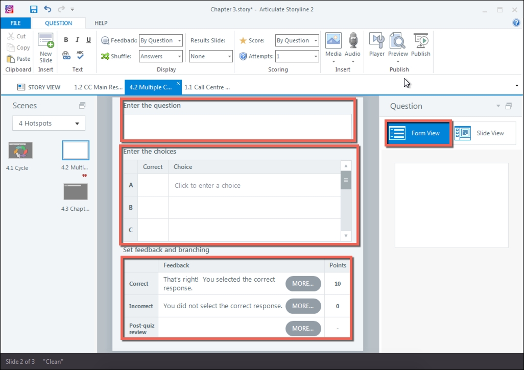Undock the Scenes panel
This screenshot has height=370, width=524.
[82, 106]
